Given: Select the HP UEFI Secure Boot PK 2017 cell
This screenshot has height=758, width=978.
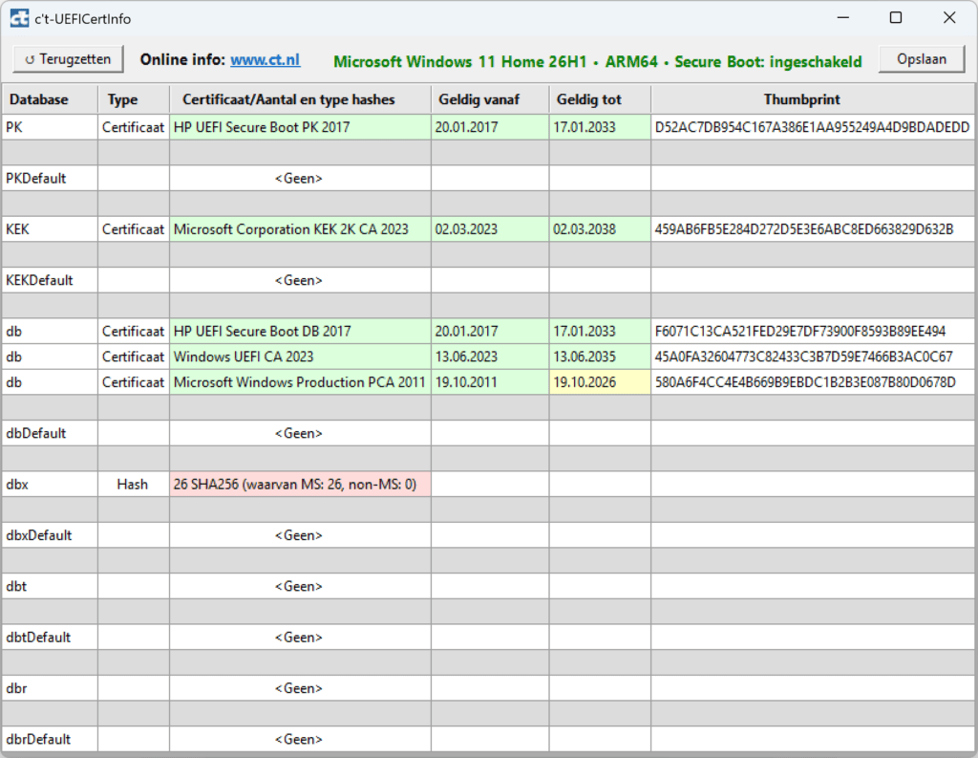Looking at the screenshot, I should coord(300,127).
